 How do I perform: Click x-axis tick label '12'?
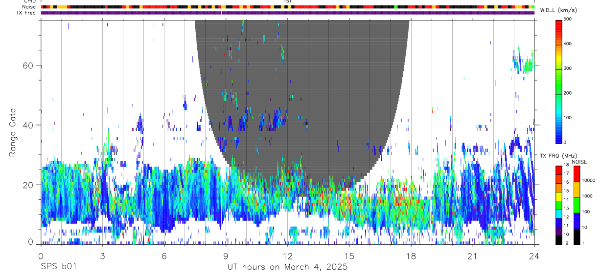[287, 256]
